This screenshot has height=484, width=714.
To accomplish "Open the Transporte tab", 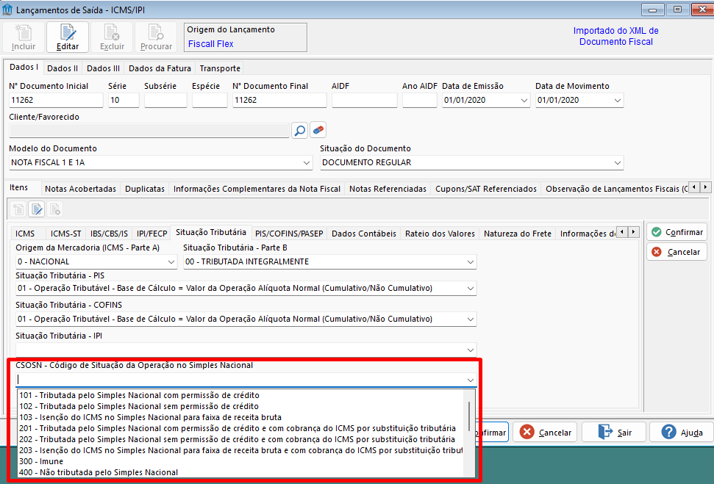I will pos(220,68).
